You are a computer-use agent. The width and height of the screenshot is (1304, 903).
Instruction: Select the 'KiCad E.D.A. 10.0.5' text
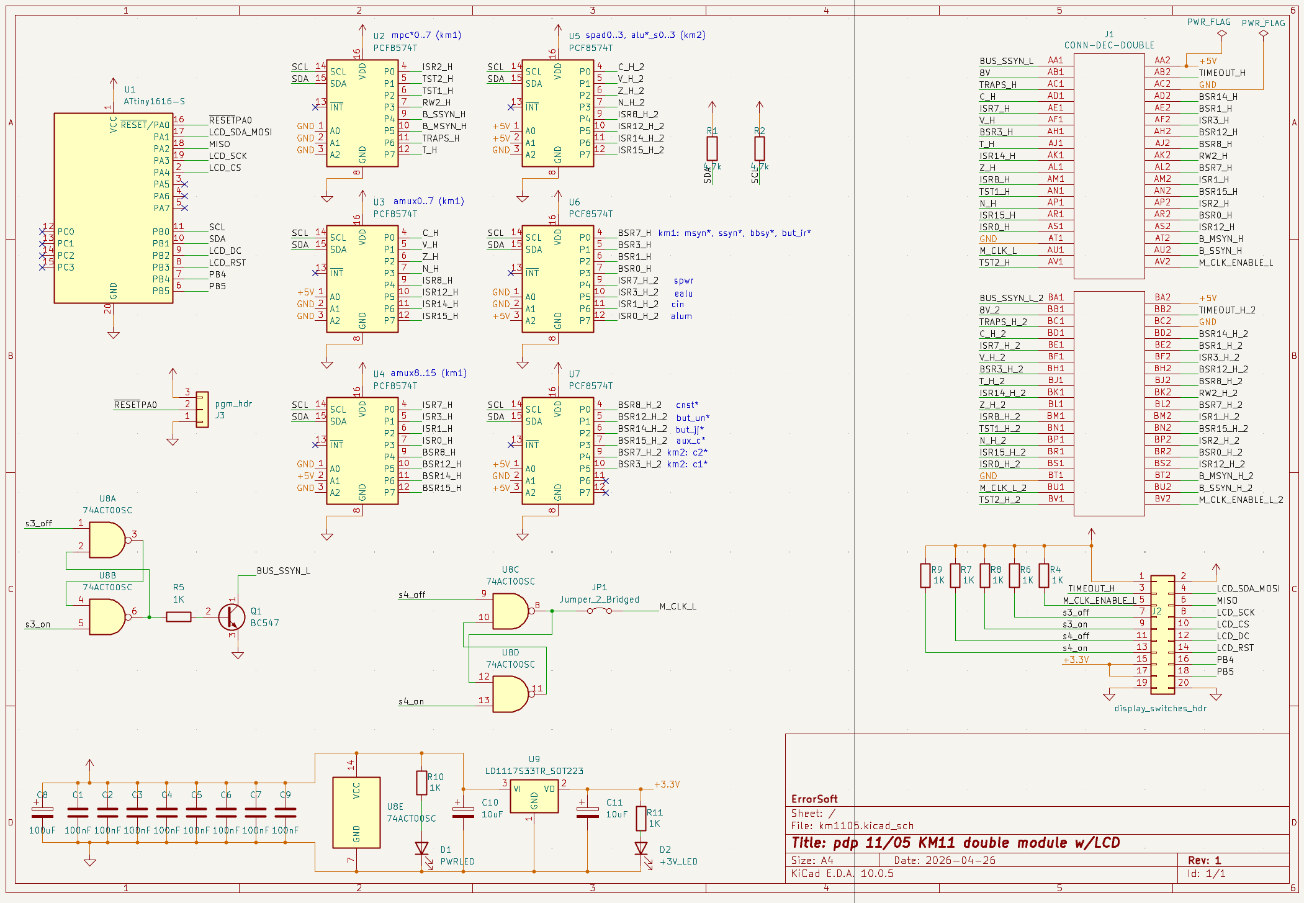(842, 873)
